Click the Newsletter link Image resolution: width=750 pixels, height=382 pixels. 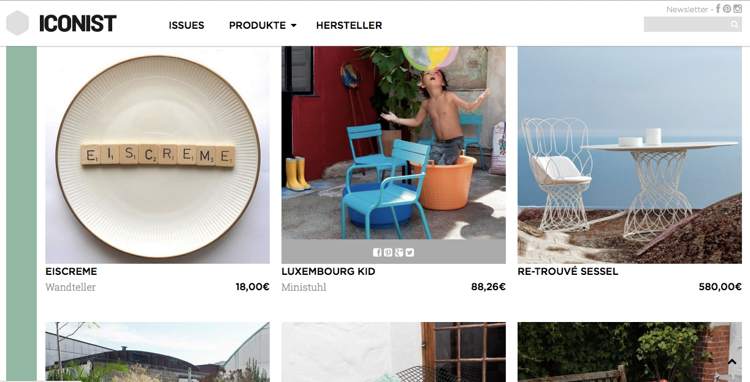pyautogui.click(x=687, y=9)
